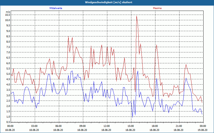
Task: Select the 3,0 y-axis value
Action: 8,95
